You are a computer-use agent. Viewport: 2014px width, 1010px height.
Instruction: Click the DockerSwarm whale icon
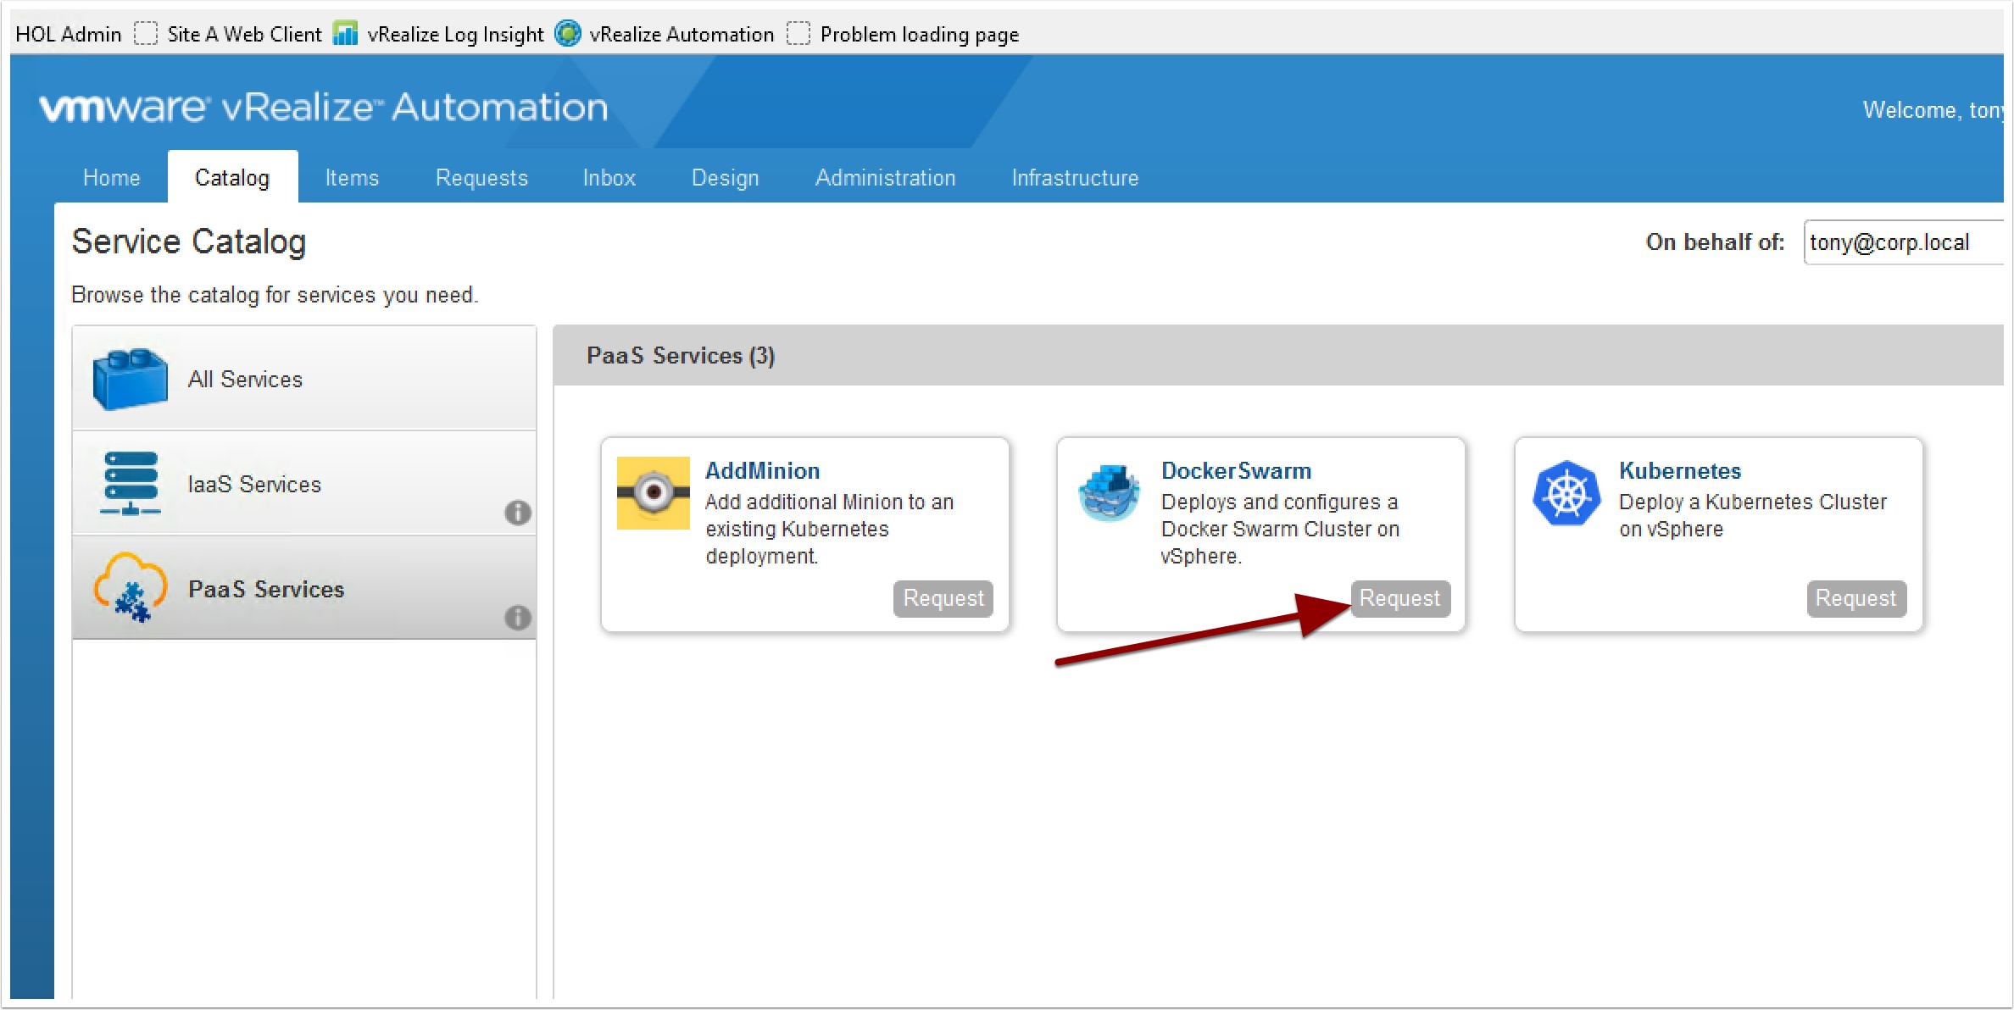1109,492
